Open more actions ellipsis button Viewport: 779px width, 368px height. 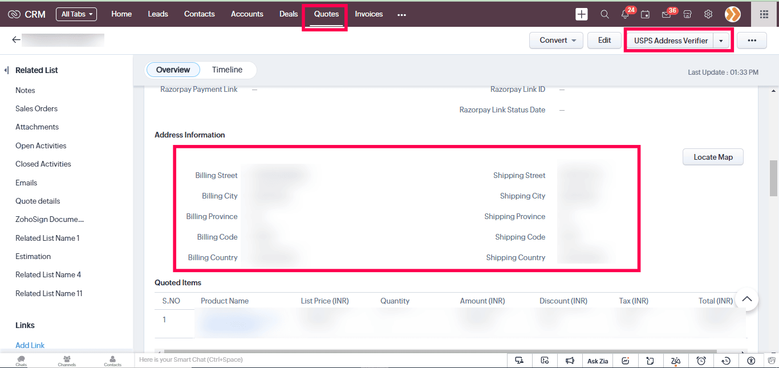tap(752, 41)
